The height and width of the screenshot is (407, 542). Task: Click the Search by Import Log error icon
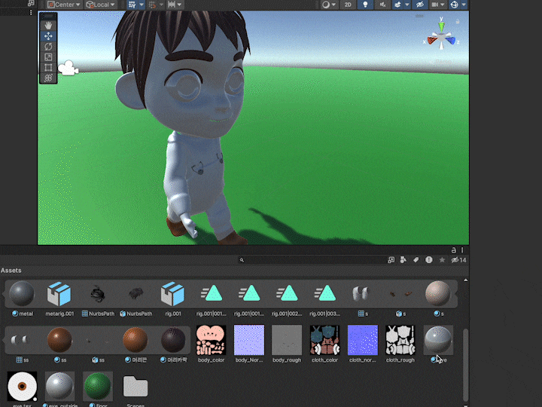coord(429,260)
